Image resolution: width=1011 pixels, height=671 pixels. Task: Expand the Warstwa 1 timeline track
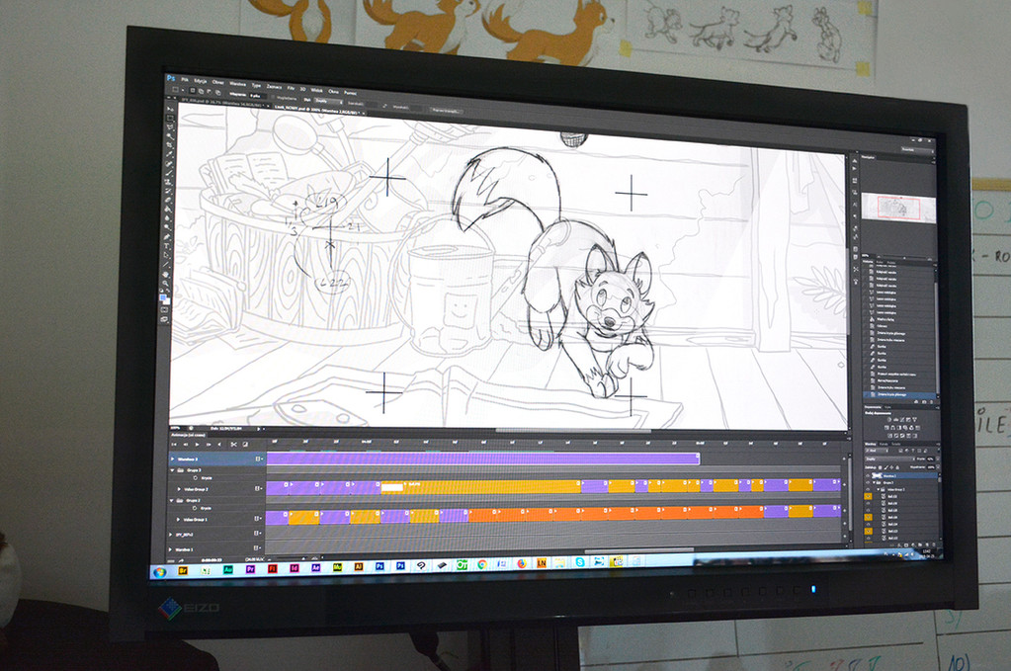170,549
